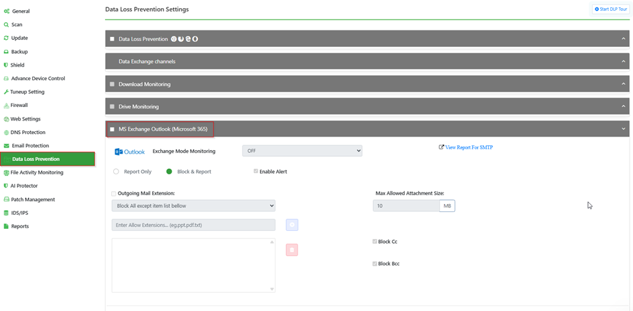Open View Report For SMTP link
Viewport: 633px width, 311px height.
pyautogui.click(x=469, y=147)
